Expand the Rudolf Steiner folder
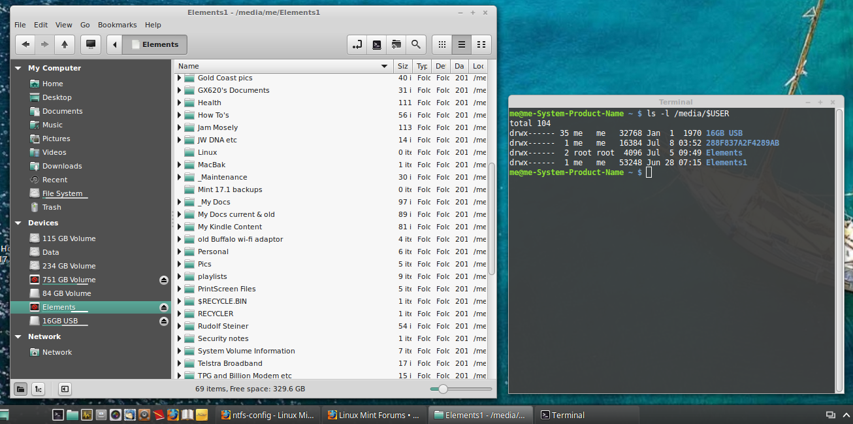The image size is (853, 424). [x=180, y=326]
